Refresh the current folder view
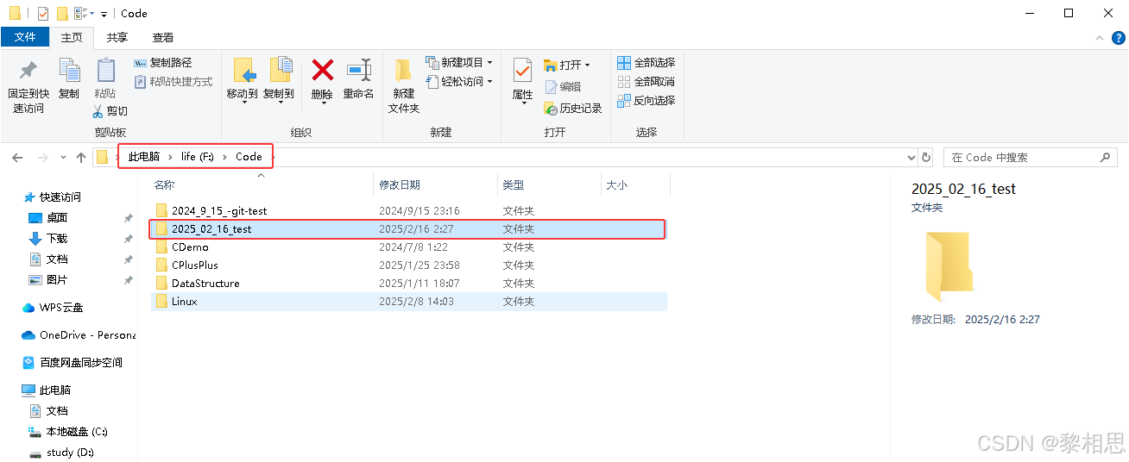This screenshot has width=1129, height=462. click(x=926, y=158)
